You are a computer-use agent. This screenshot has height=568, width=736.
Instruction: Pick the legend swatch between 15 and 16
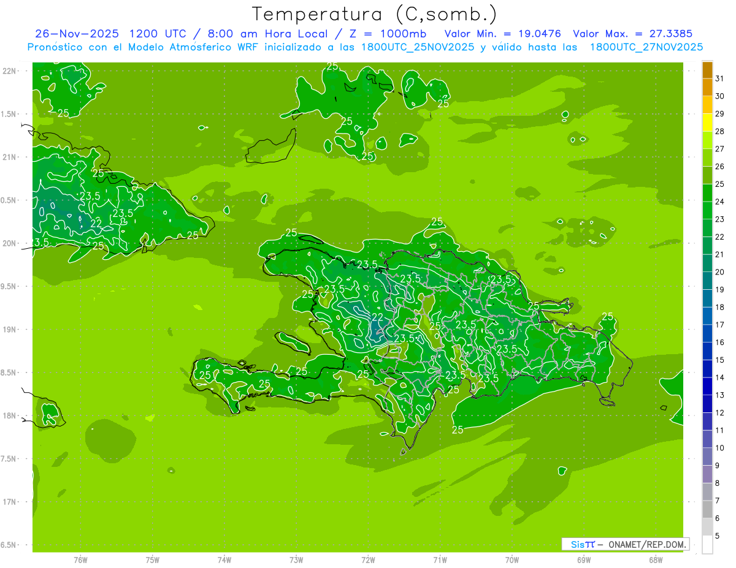pos(707,351)
